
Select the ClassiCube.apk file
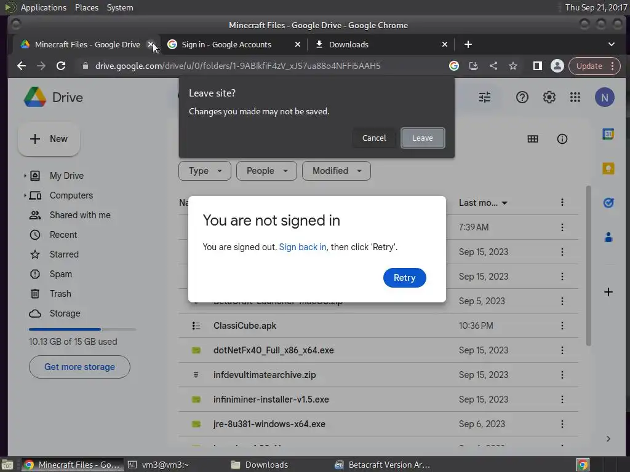(378, 326)
